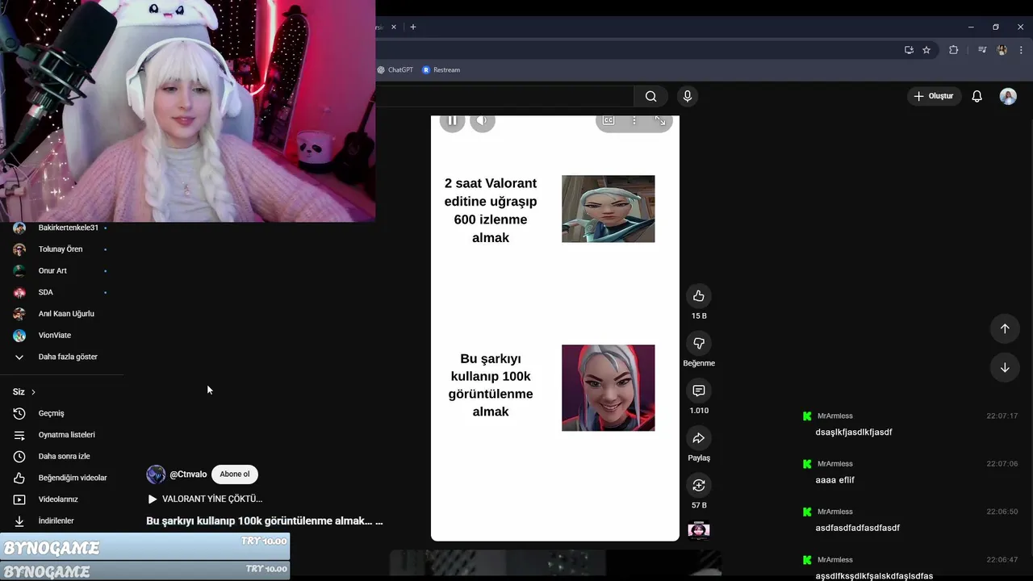Click the install app icon in address bar
1033x581 pixels.
(x=909, y=49)
